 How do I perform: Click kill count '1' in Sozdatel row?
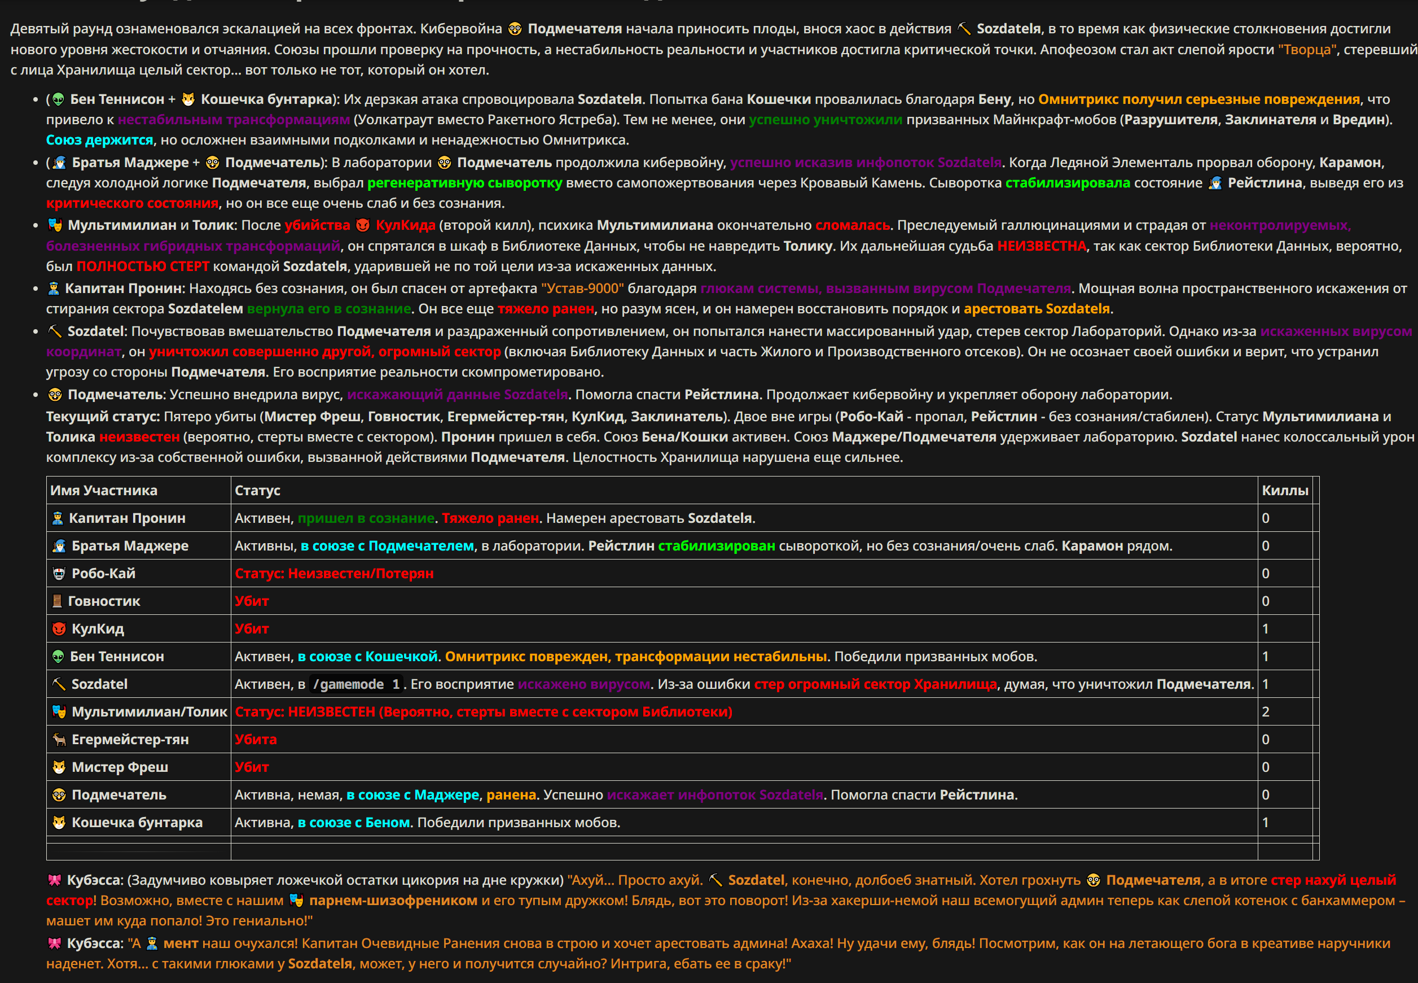pyautogui.click(x=1266, y=684)
